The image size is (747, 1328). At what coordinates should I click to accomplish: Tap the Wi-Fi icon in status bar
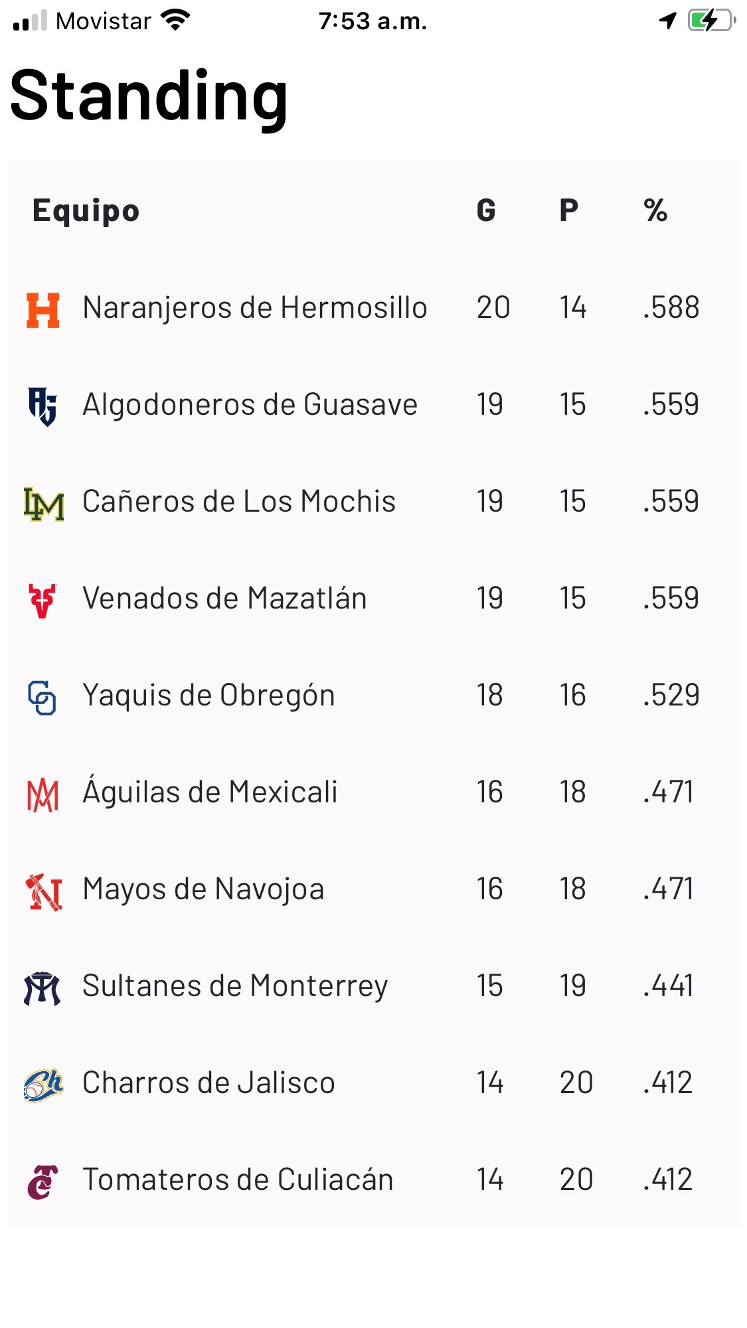(x=176, y=21)
